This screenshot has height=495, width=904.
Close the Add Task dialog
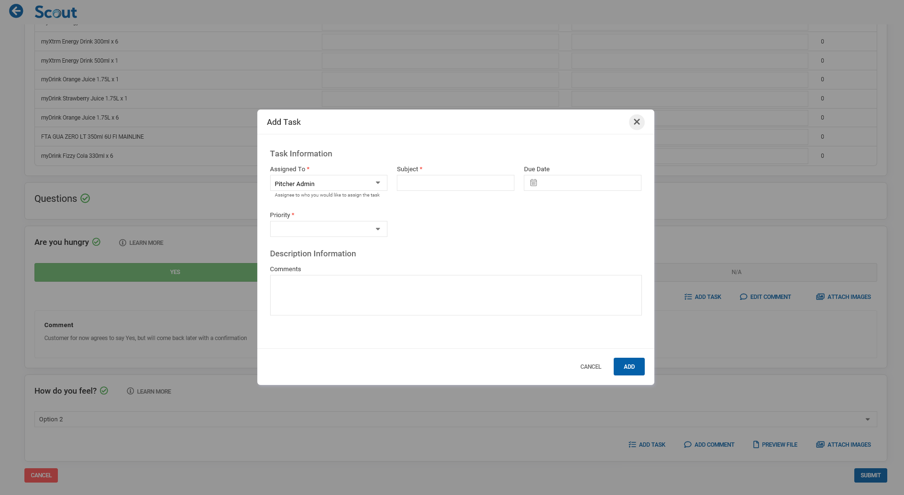coord(637,122)
